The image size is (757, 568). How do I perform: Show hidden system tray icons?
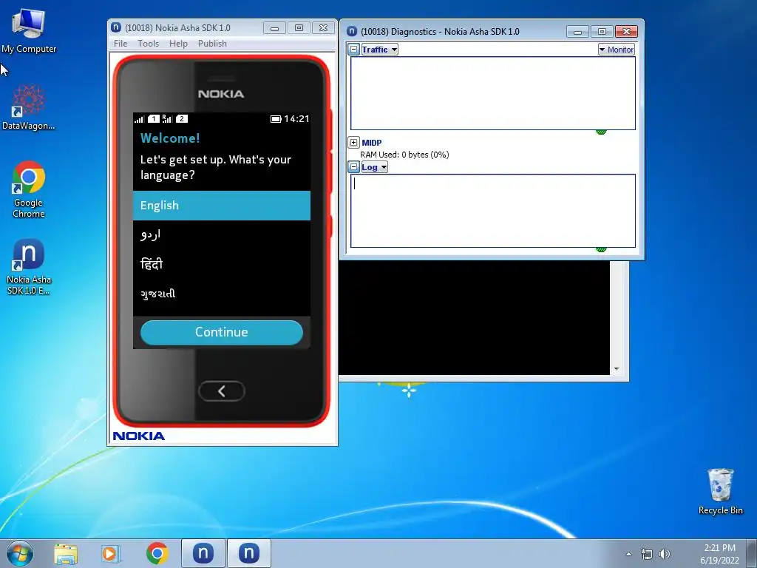coord(628,554)
